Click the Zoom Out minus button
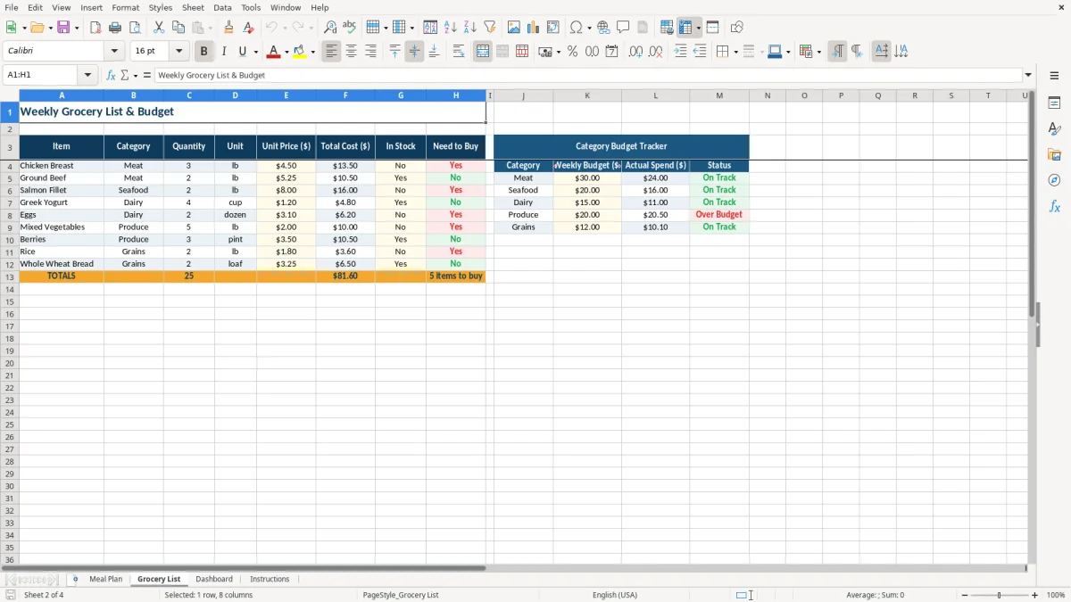This screenshot has width=1071, height=602. point(965,595)
